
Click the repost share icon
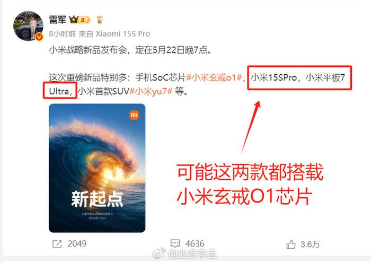[x=57, y=244]
